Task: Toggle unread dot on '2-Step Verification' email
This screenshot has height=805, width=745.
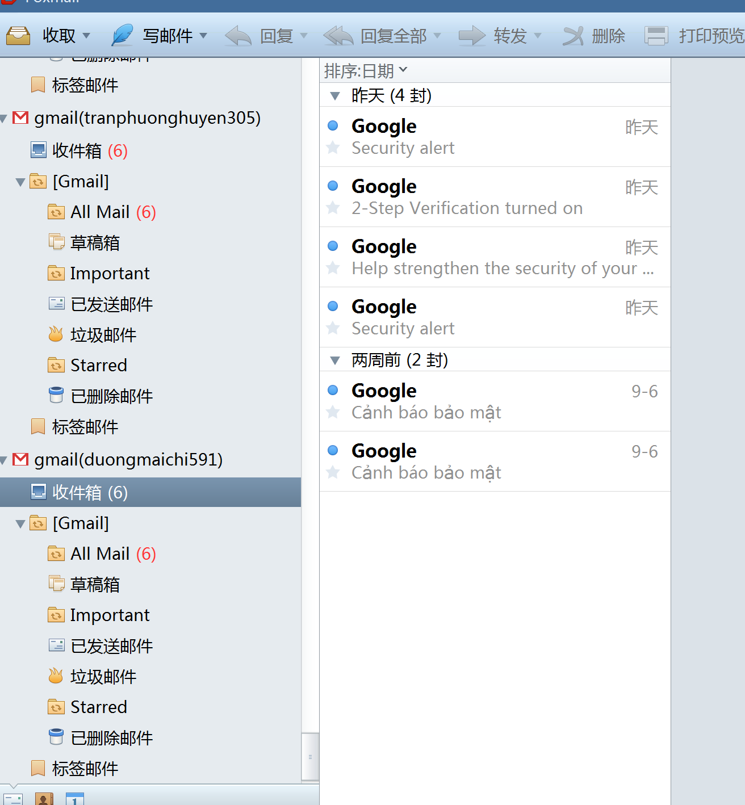Action: coord(333,186)
